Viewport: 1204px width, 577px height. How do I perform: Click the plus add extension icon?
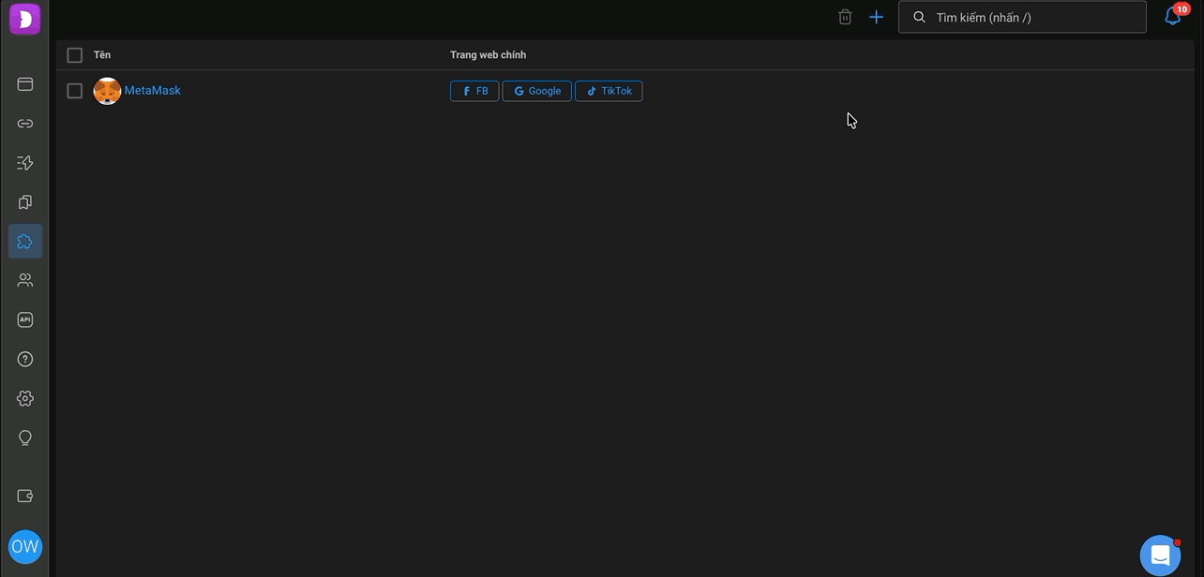click(876, 17)
